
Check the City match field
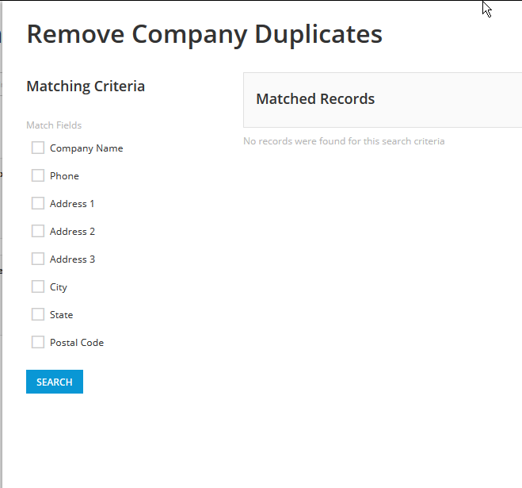click(x=37, y=286)
